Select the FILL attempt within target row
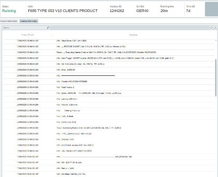Viewport: 218px width, 177px height. (x=109, y=134)
